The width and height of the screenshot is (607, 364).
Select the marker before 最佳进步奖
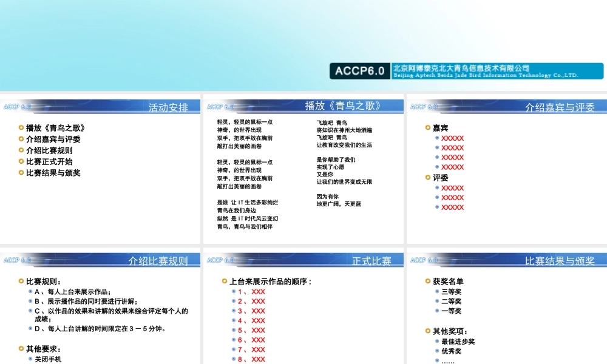coord(436,341)
